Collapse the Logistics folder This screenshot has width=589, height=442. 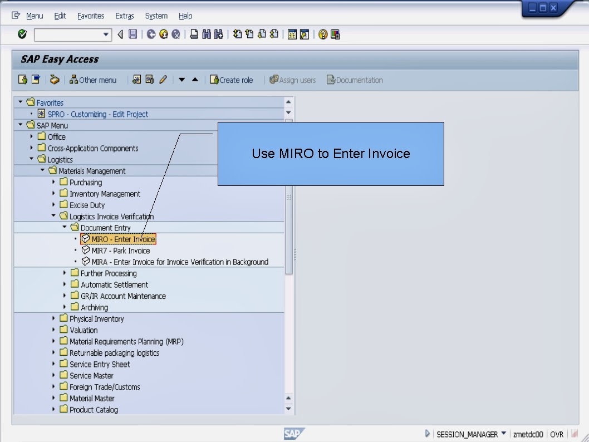[x=32, y=159]
